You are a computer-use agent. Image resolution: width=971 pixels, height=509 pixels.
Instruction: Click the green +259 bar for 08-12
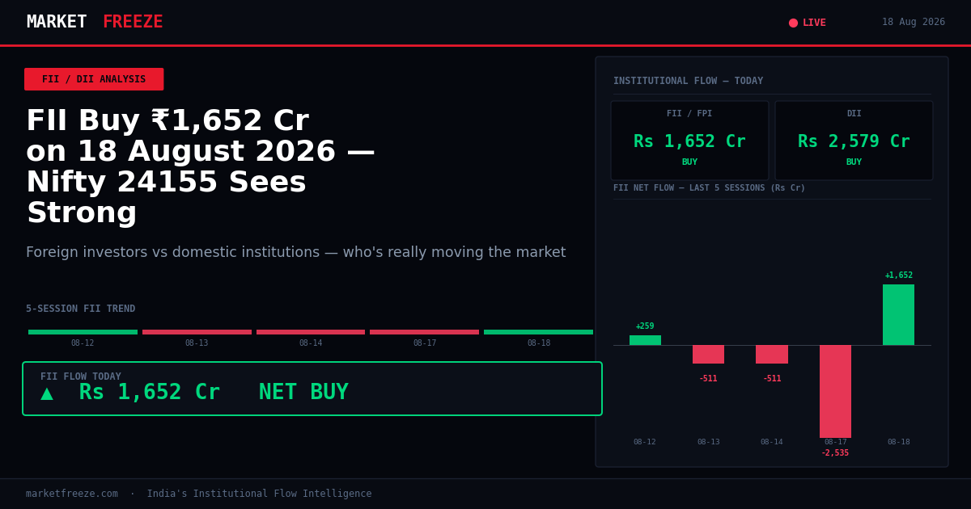pos(645,340)
